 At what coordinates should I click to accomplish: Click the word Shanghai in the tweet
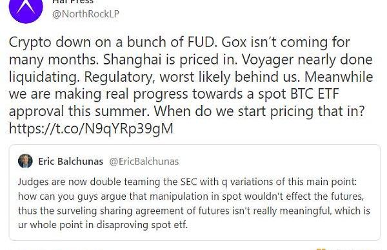tap(132, 59)
